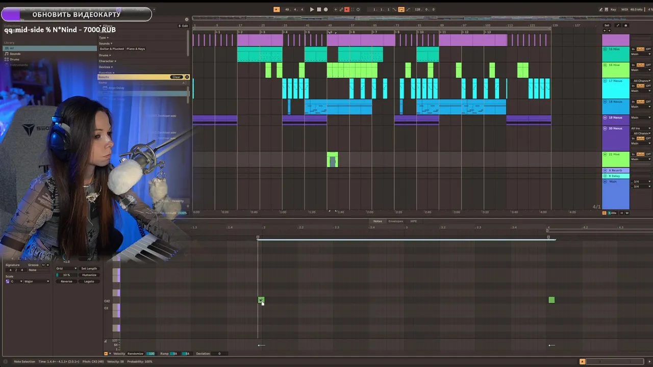
Task: Select Drums in browser Collections
Action: [x=15, y=59]
